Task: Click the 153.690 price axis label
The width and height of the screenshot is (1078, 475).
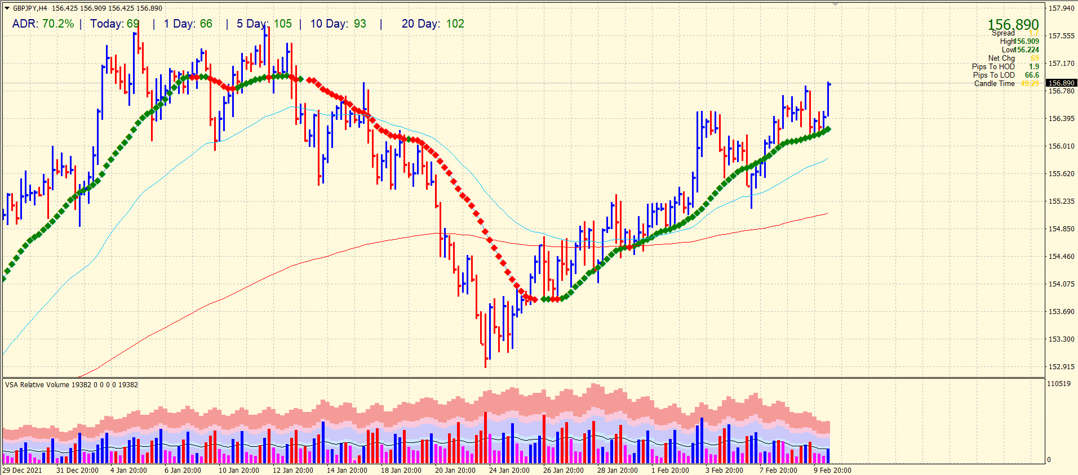Action: [x=1061, y=312]
